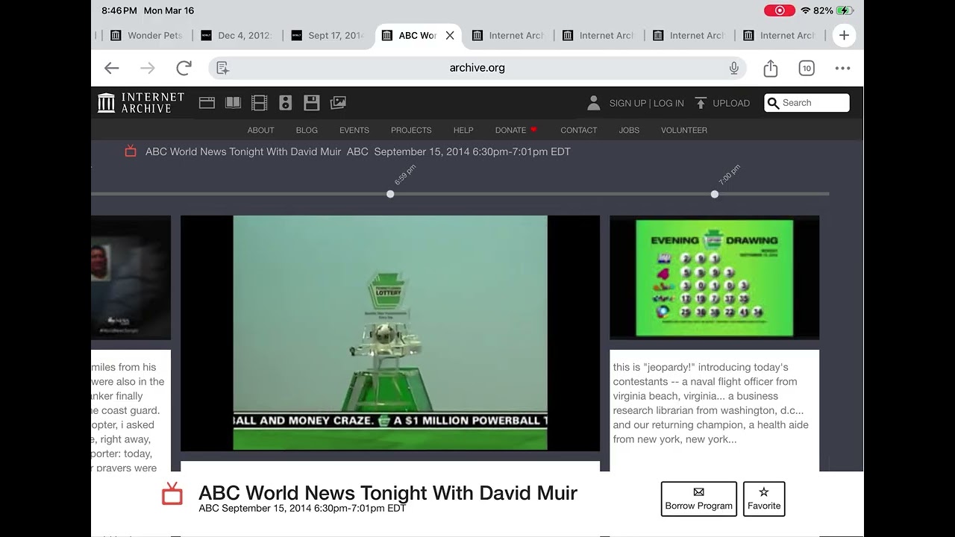Open the CONTACT menu item
The height and width of the screenshot is (537, 955).
tap(579, 130)
